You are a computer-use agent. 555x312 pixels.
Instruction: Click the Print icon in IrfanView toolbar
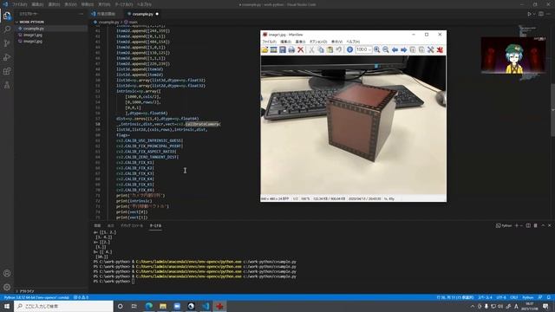[x=291, y=50]
